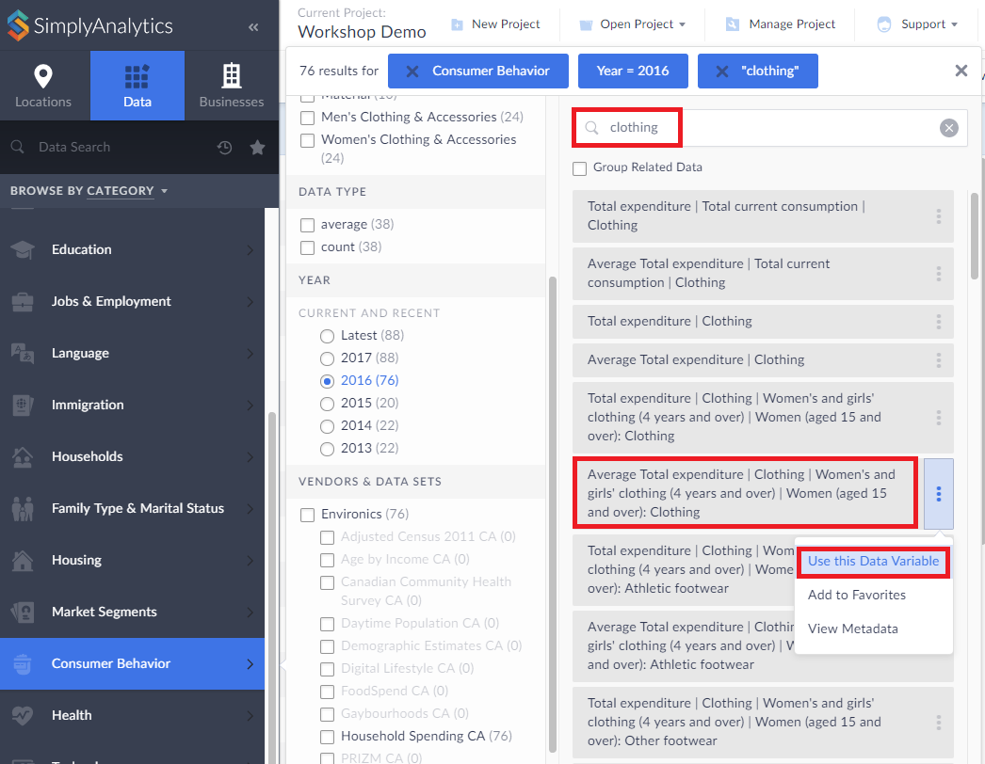Close the search results panel
985x764 pixels.
coord(961,71)
